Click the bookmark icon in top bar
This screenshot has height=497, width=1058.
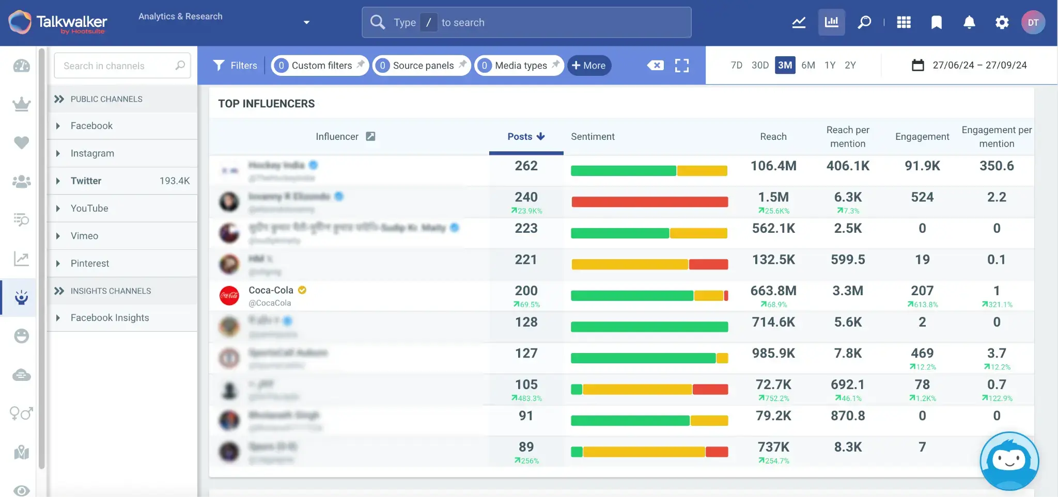(937, 22)
